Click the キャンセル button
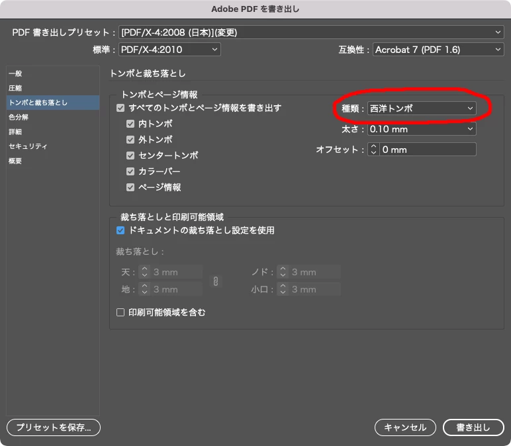511x446 pixels. 405,427
